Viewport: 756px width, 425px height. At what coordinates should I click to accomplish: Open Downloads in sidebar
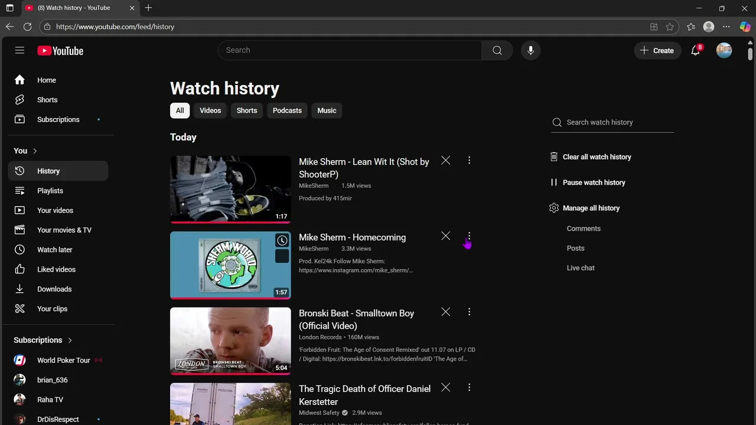(58, 289)
